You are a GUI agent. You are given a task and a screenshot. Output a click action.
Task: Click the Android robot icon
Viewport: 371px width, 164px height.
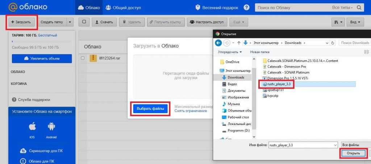[51, 127]
